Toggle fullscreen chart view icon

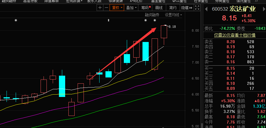[197, 8]
